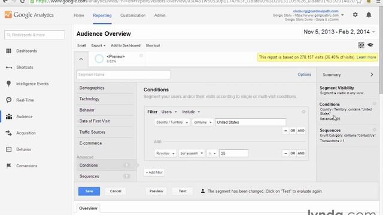Screen dimensions: 383x215
Task: Open the Include dropdown in Filter
Action: click(x=191, y=112)
